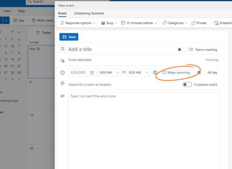Switch to Scheduling Assistant tab
Image resolution: width=232 pixels, height=169 pixels.
pos(89,13)
